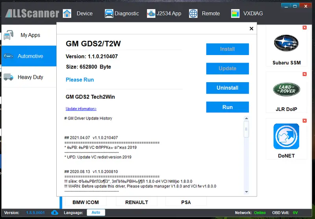The width and height of the screenshot is (315, 219).
Task: Click the ALLScanner logo
Action: coord(32,13)
